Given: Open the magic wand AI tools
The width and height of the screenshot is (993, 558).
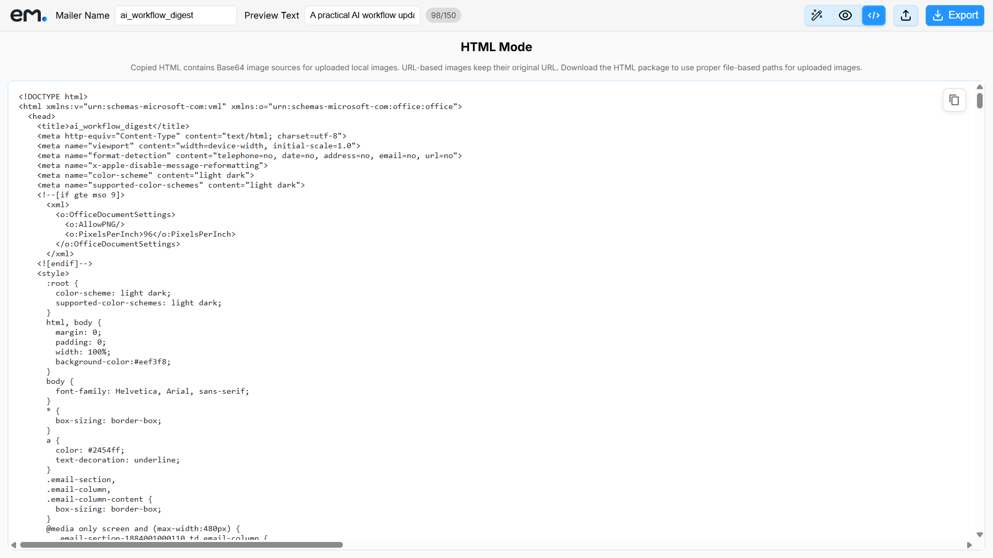Looking at the screenshot, I should [x=817, y=16].
